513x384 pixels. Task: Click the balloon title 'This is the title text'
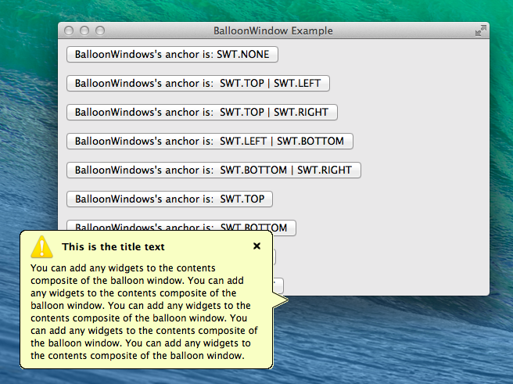click(113, 246)
